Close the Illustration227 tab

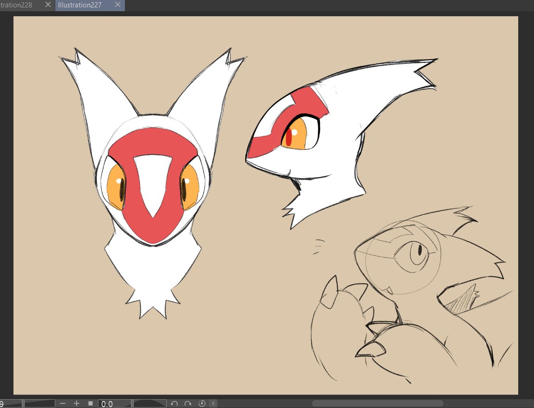coord(117,5)
